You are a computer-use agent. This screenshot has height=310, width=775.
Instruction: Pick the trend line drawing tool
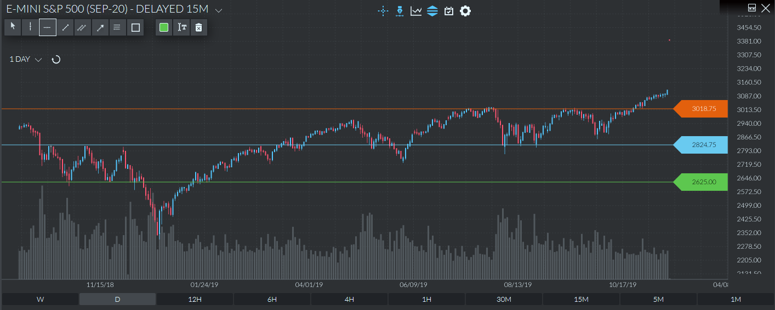pyautogui.click(x=65, y=27)
